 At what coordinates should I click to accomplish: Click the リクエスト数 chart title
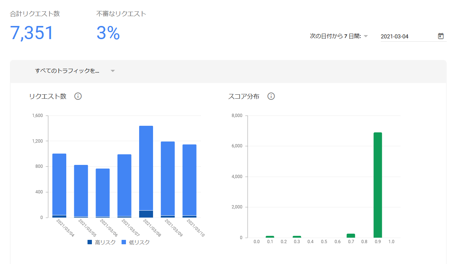coord(48,97)
